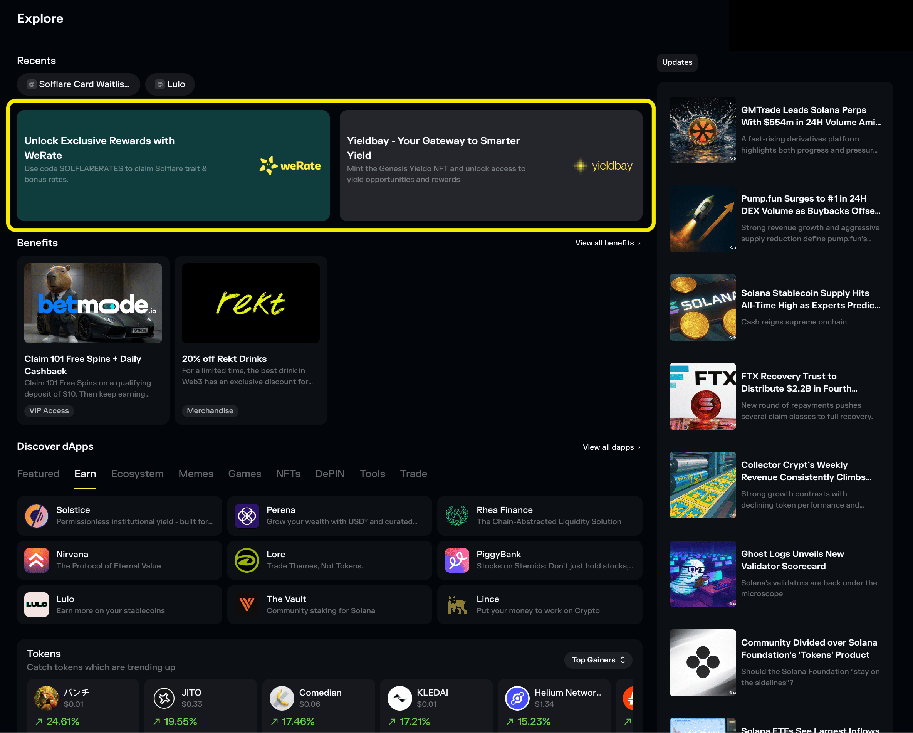Open Collector Crypt's Weekly Revenue headline
This screenshot has width=913, height=733.
806,471
